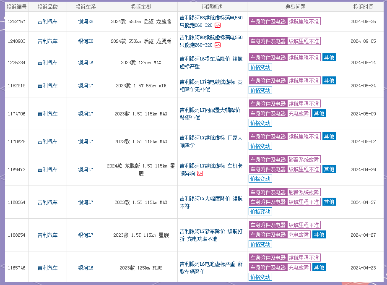
Task: Select the 其他 tag in row 1226334
Action: pyautogui.click(x=329, y=58)
